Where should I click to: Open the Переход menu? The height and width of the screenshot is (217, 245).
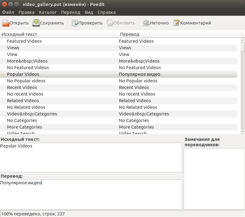pyautogui.click(x=71, y=12)
